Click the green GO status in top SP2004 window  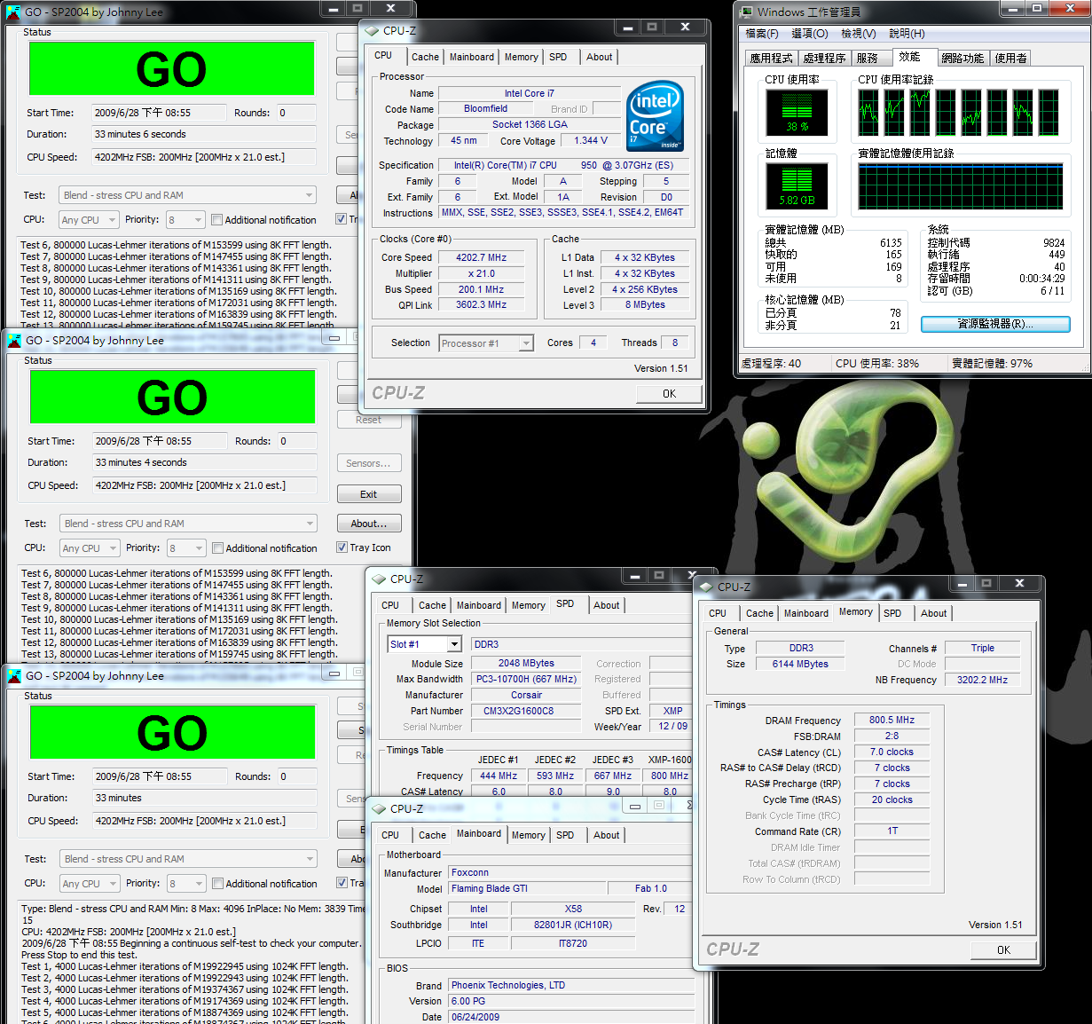(x=171, y=69)
